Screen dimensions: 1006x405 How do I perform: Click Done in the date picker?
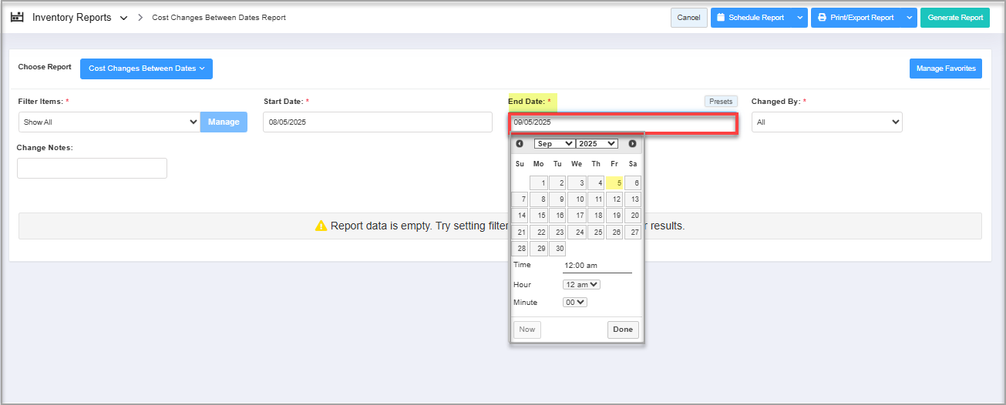pos(622,330)
